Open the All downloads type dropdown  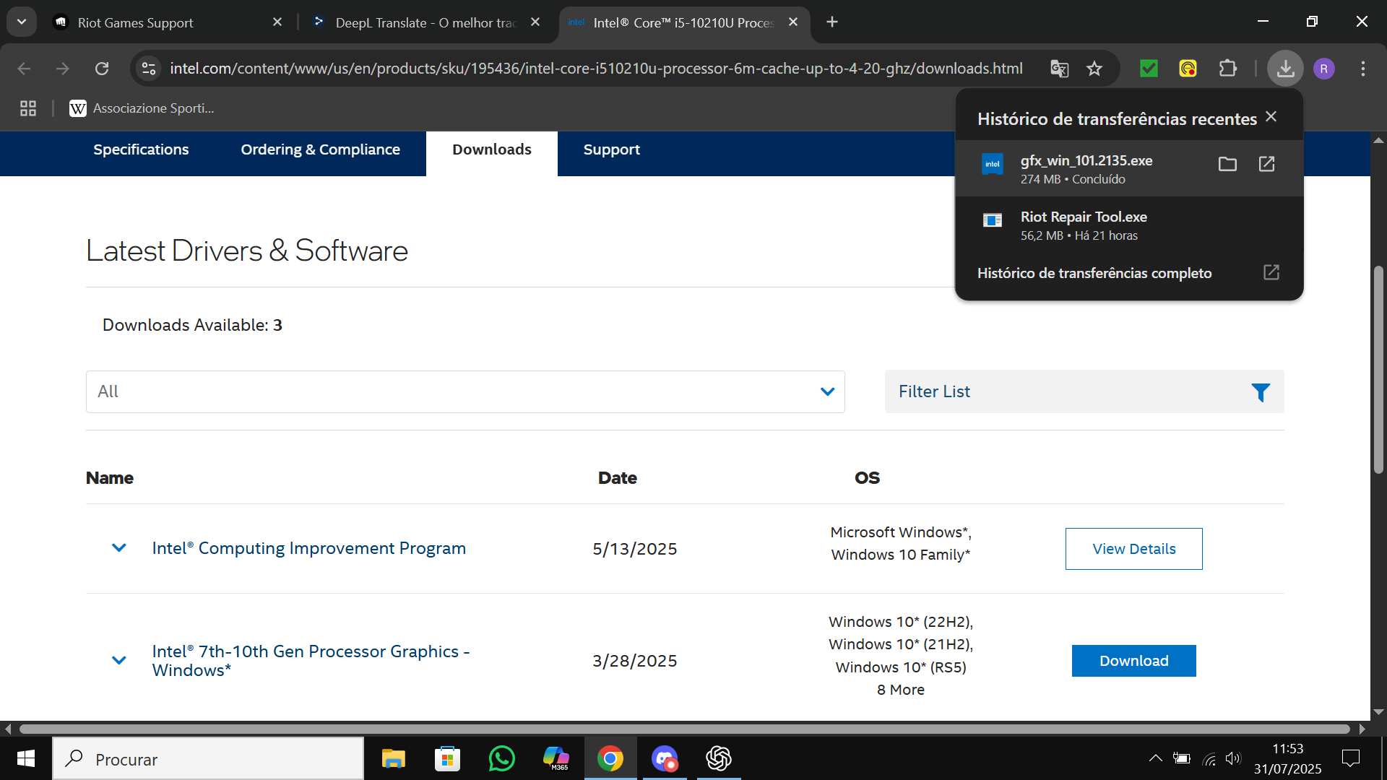(465, 391)
